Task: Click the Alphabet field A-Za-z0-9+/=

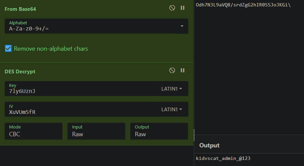Action: tap(90, 26)
